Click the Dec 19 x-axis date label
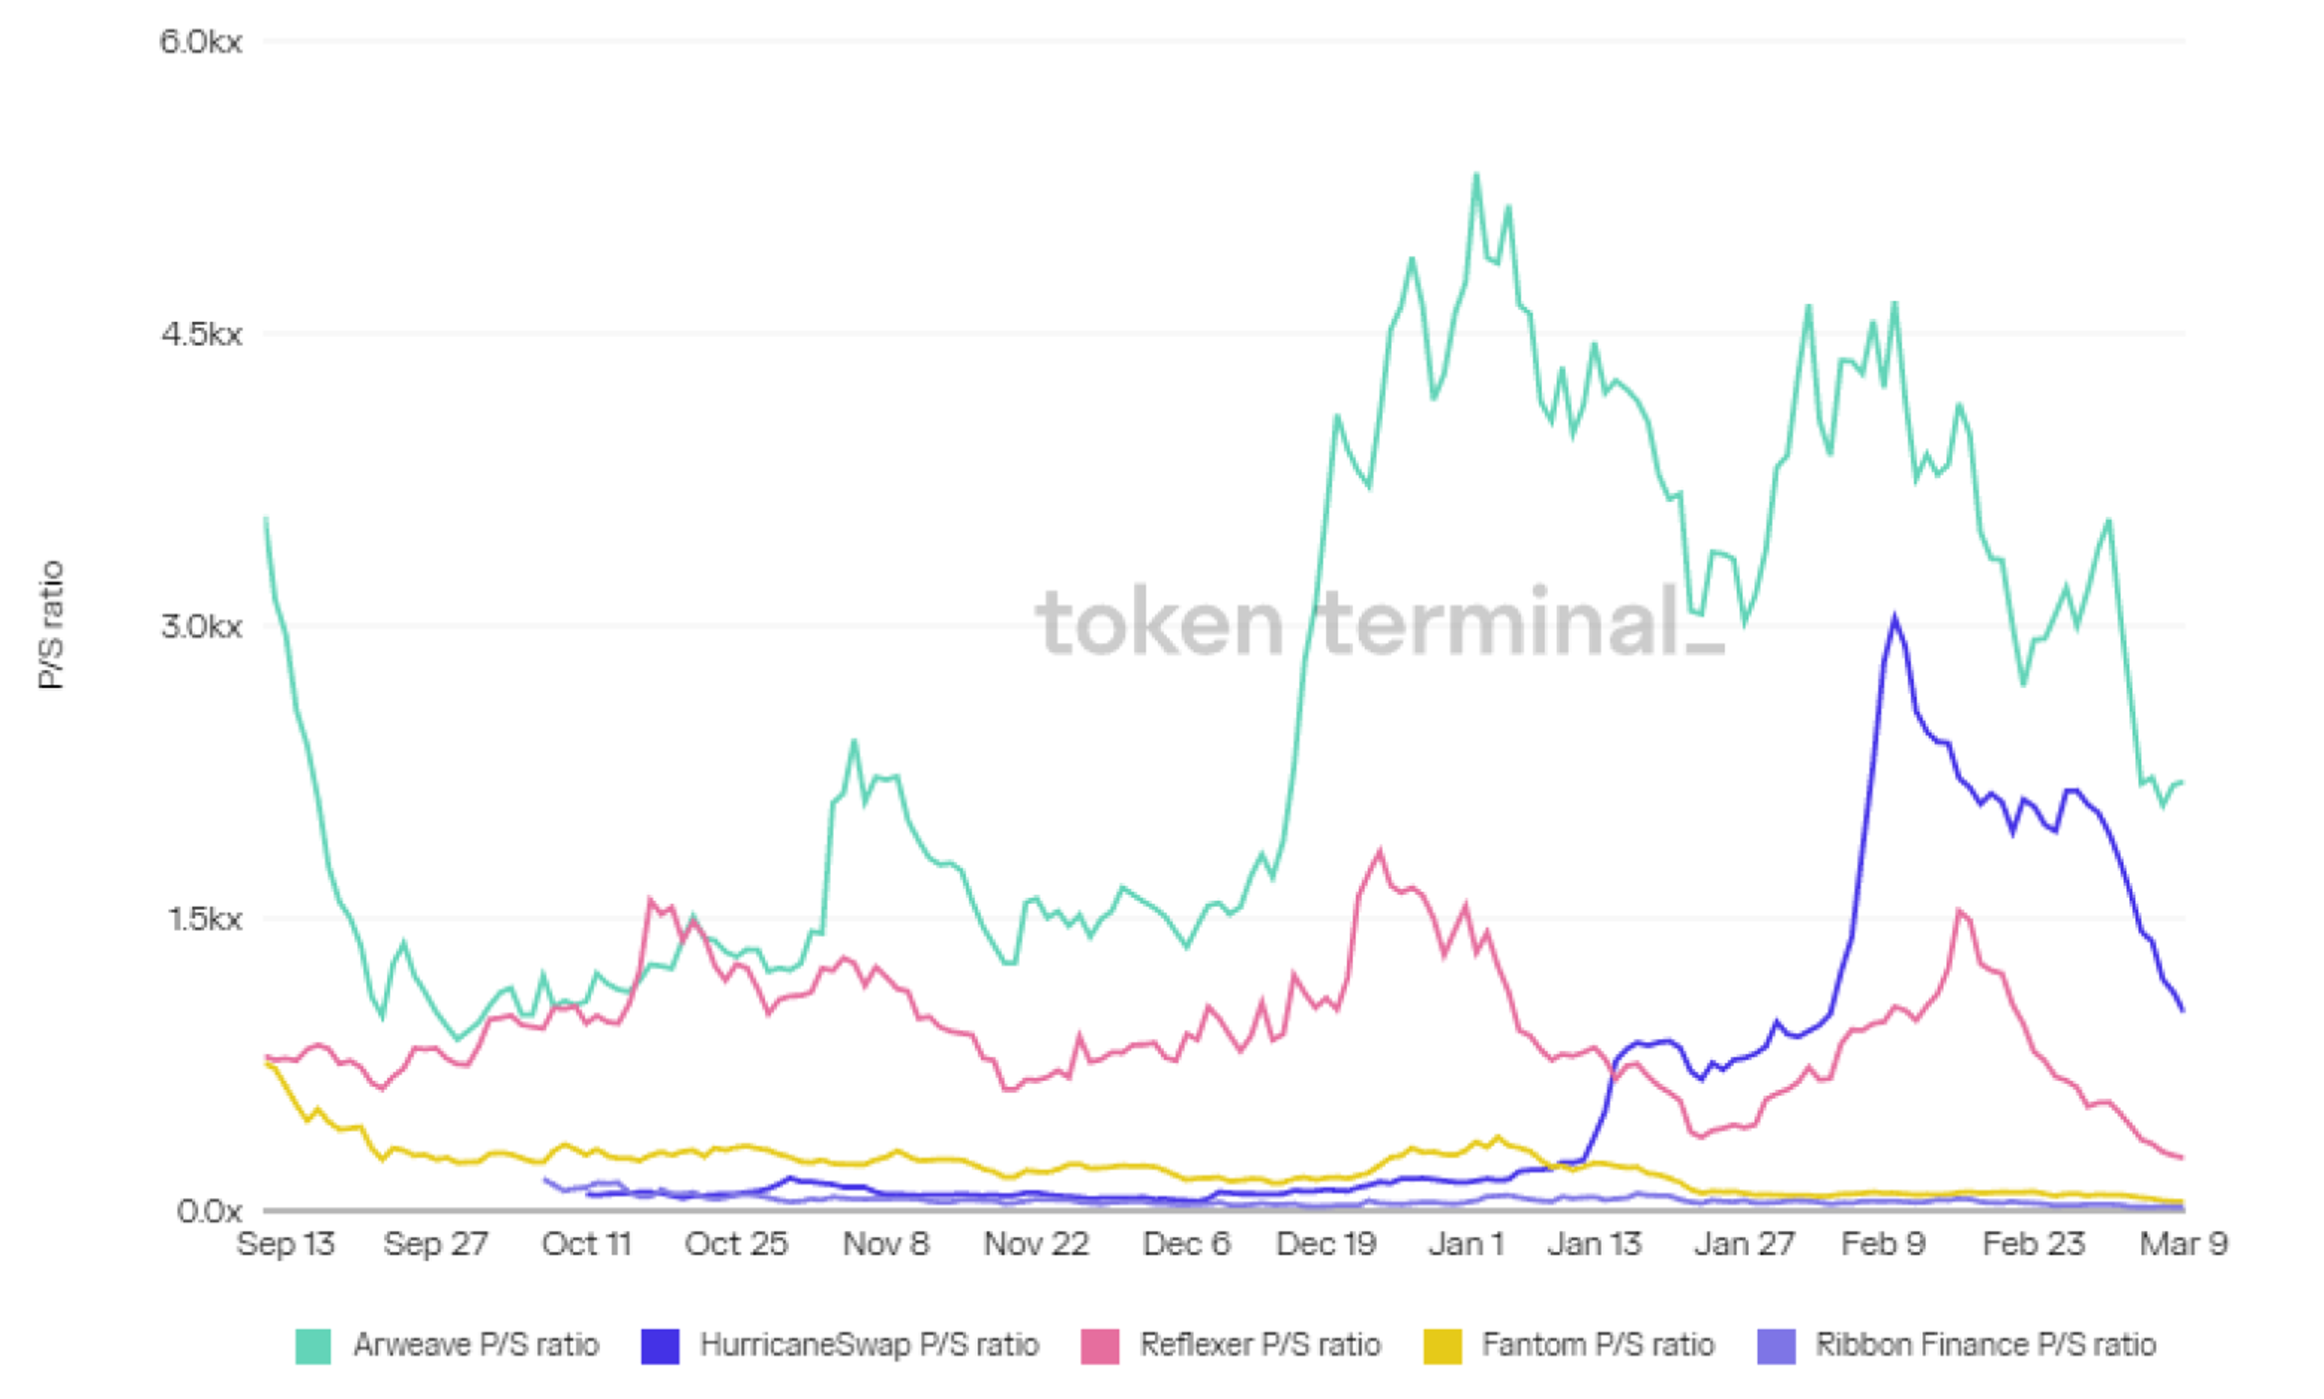Image resolution: width=2324 pixels, height=1399 pixels. [1326, 1245]
